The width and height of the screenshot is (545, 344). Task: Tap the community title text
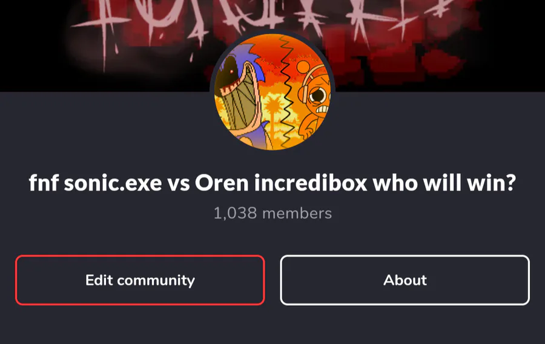pyautogui.click(x=272, y=183)
